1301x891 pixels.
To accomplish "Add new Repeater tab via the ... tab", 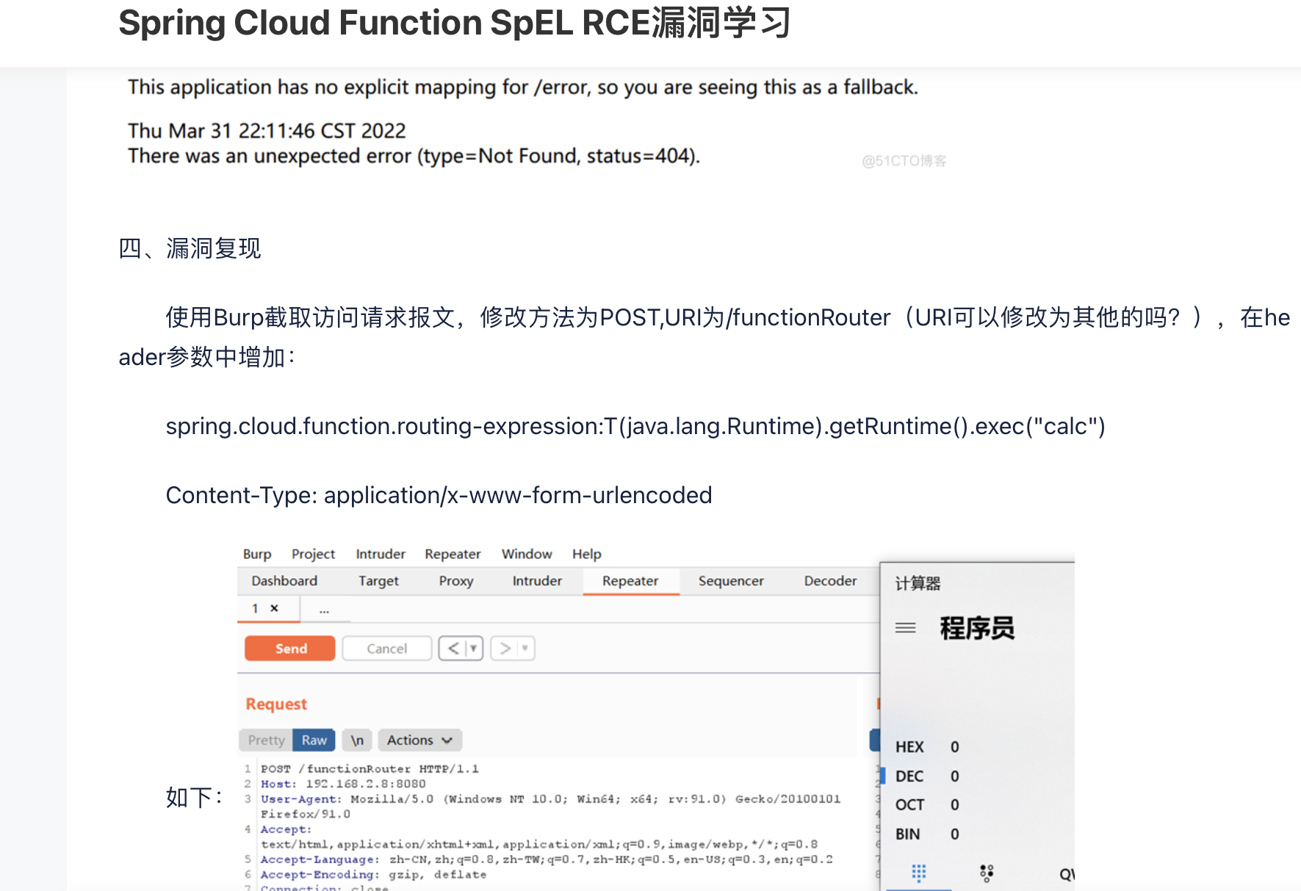I will (324, 609).
